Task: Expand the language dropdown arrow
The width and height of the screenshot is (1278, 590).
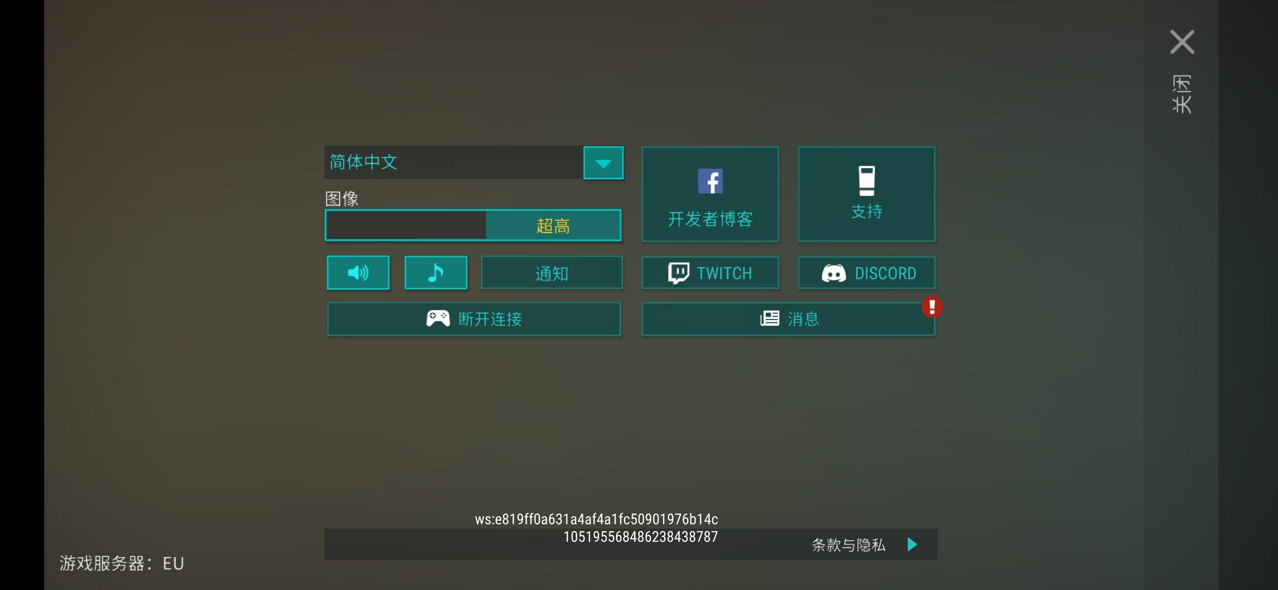Action: click(x=603, y=163)
